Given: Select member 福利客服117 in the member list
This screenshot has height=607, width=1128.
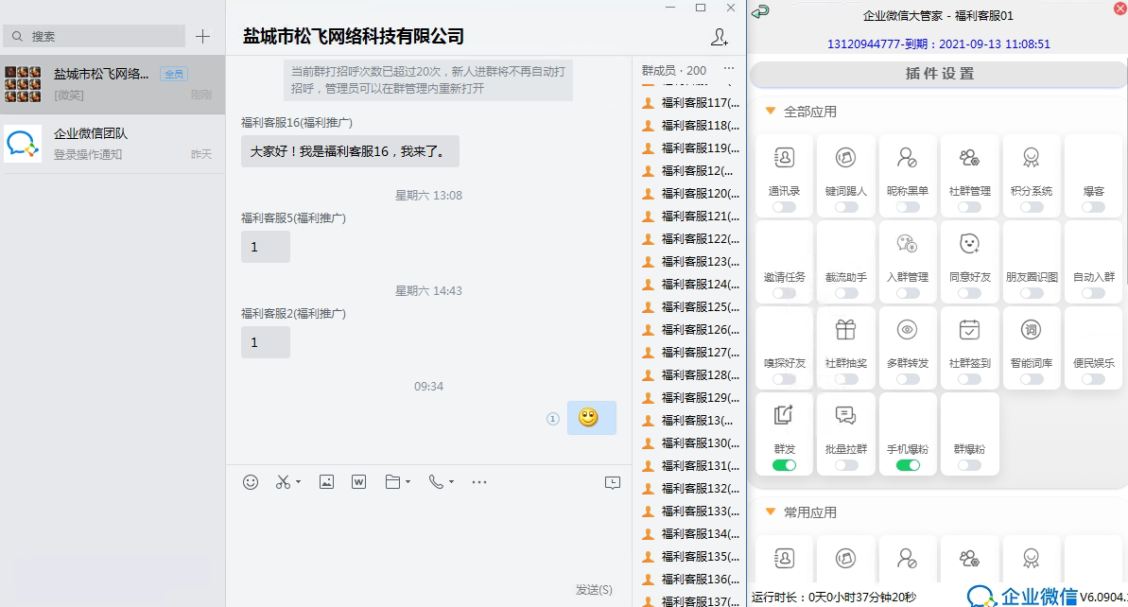Looking at the screenshot, I should pos(690,102).
